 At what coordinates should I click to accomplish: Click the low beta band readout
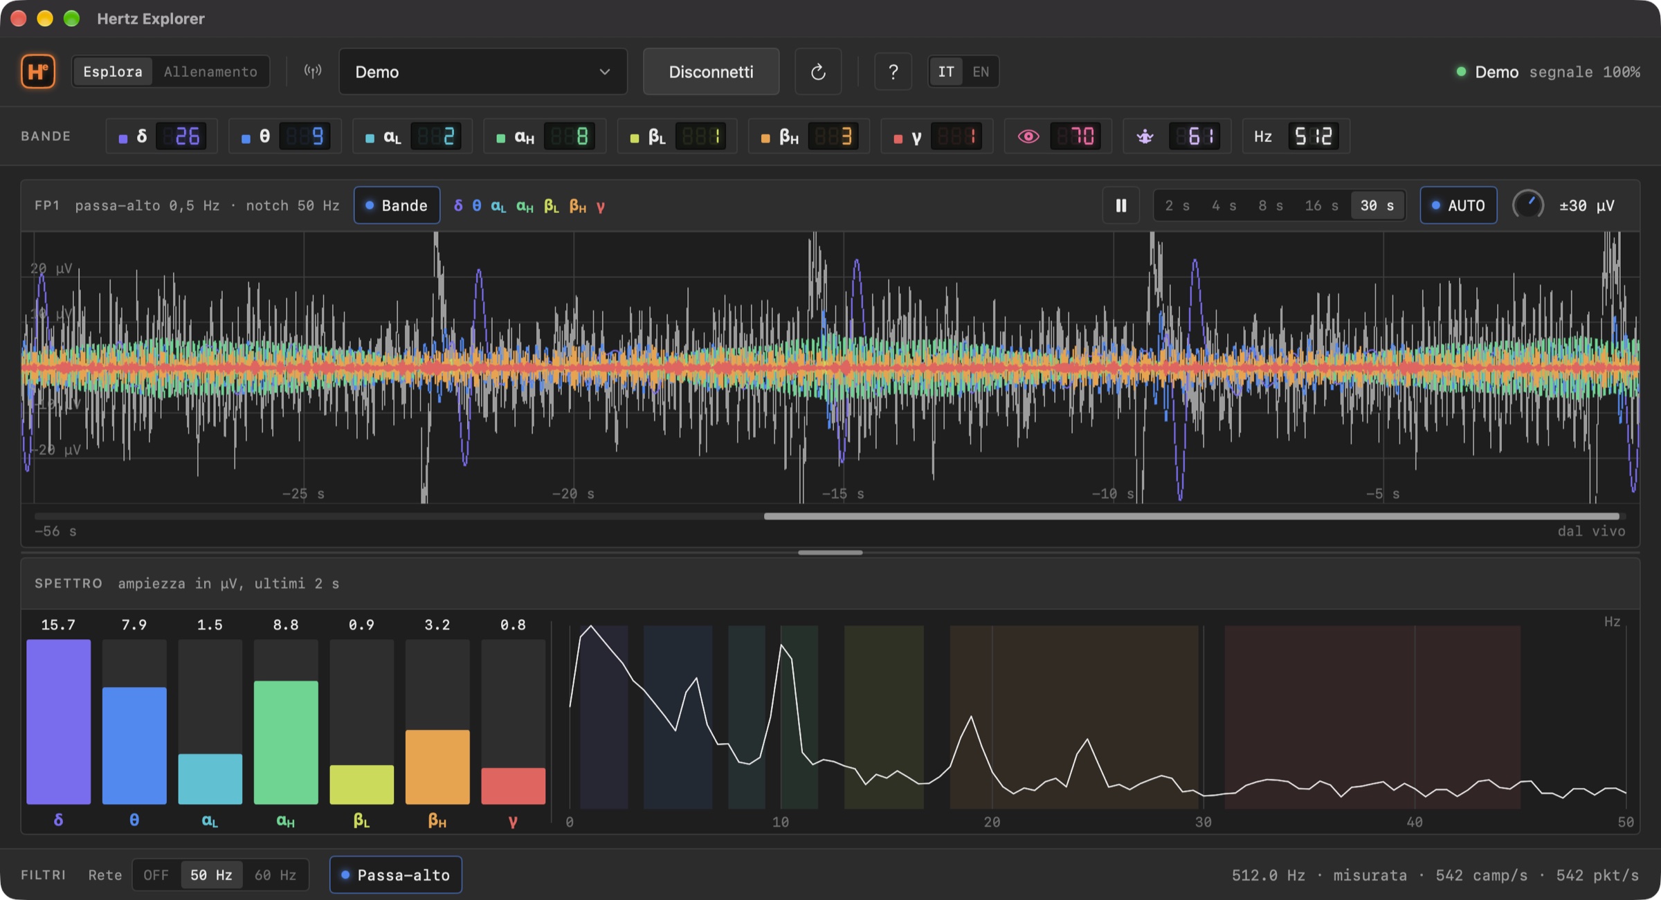(x=677, y=136)
